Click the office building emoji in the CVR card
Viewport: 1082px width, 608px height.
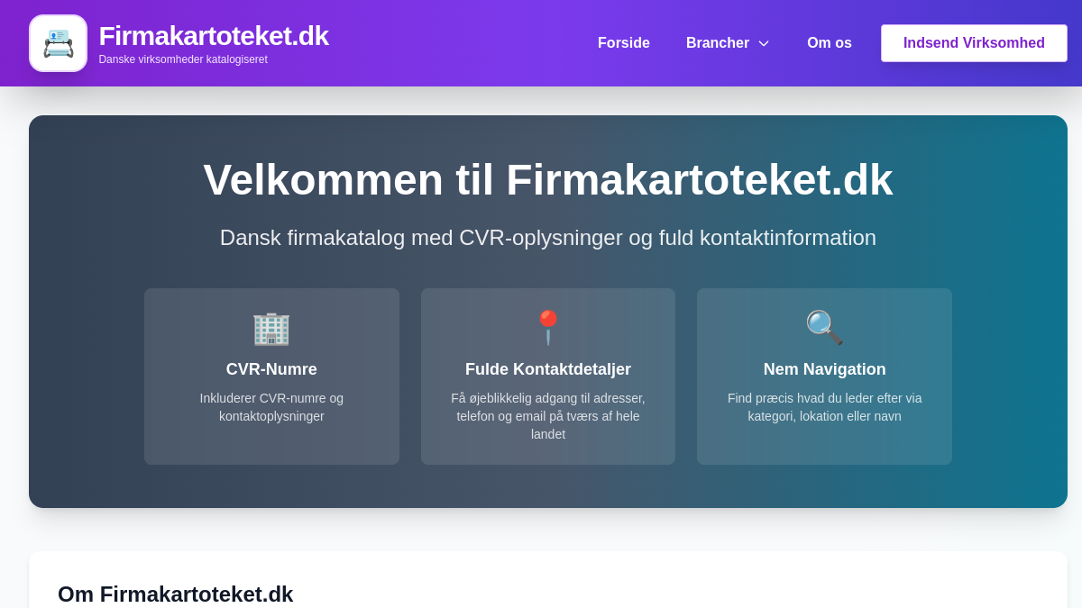point(271,329)
